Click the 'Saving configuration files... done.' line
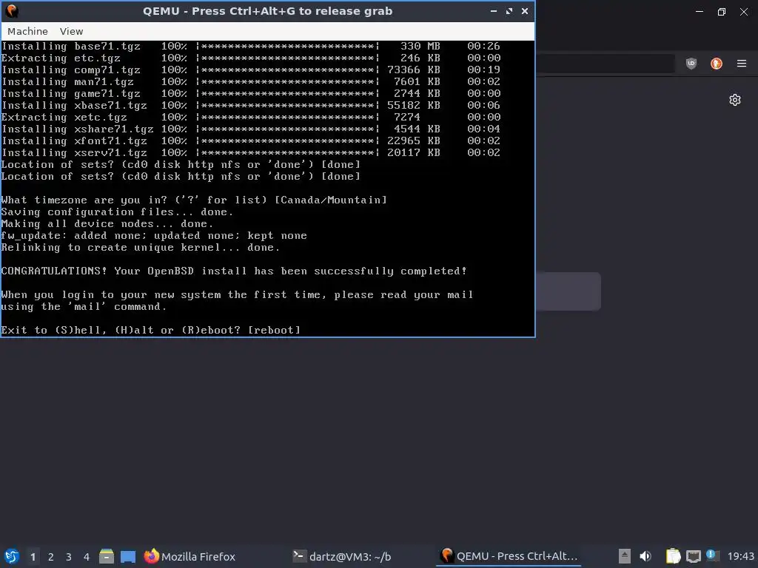 (x=117, y=212)
